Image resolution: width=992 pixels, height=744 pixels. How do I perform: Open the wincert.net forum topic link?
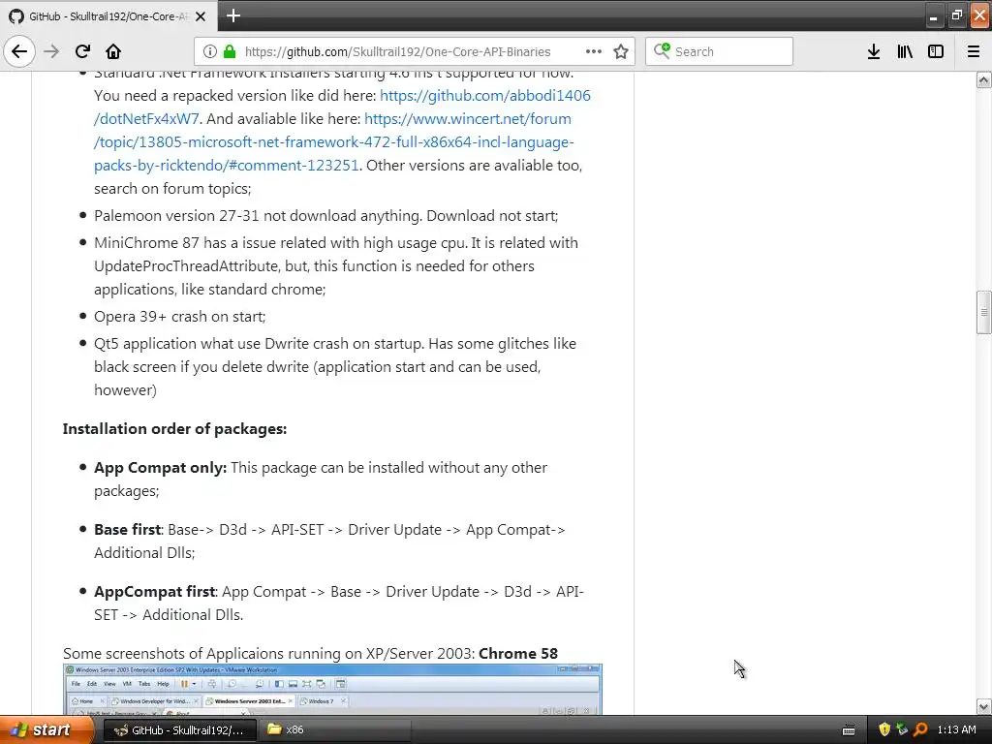coord(334,141)
